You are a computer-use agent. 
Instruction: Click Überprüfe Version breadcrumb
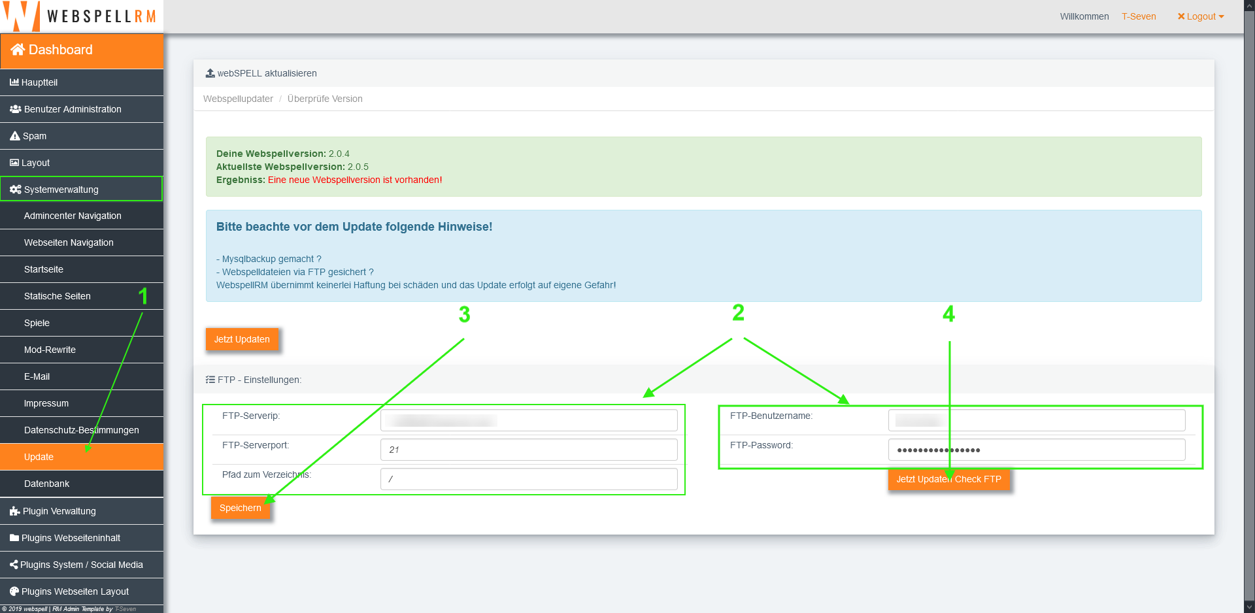coord(325,99)
